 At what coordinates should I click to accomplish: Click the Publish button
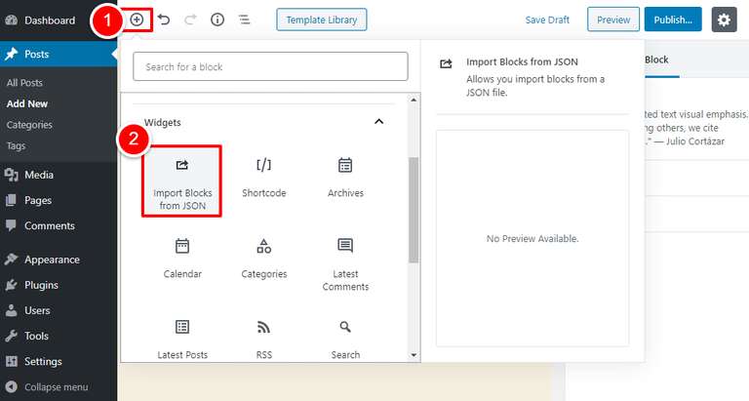click(673, 20)
